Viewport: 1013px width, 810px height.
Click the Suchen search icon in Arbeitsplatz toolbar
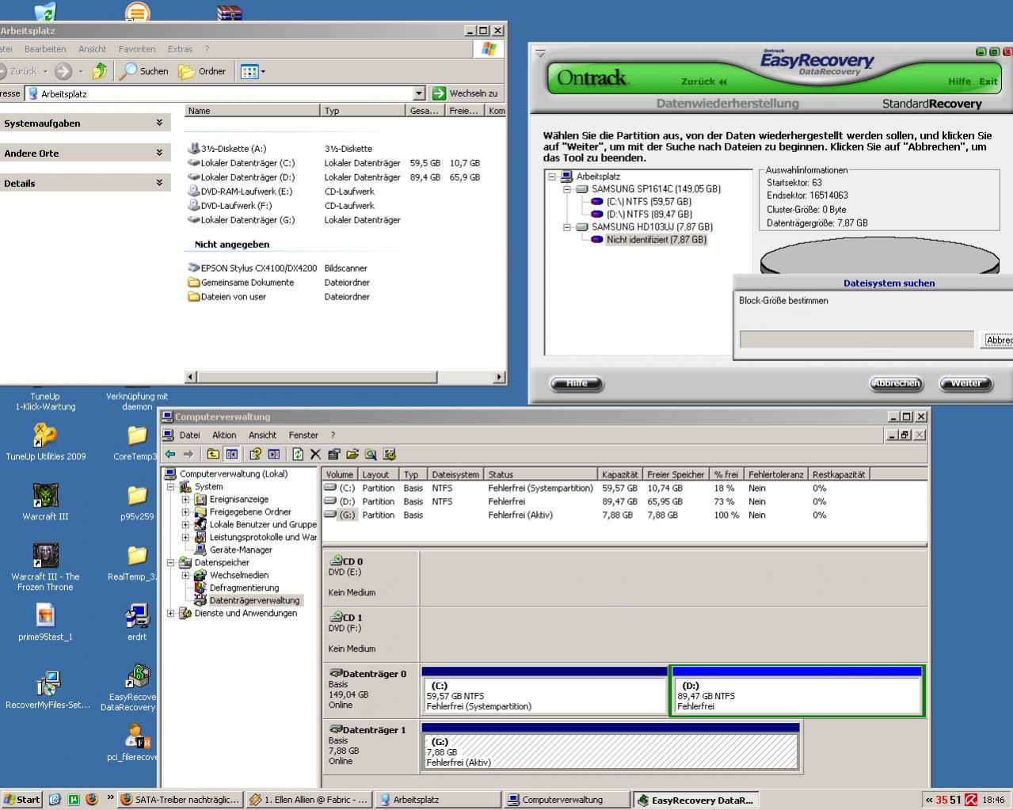click(x=143, y=71)
